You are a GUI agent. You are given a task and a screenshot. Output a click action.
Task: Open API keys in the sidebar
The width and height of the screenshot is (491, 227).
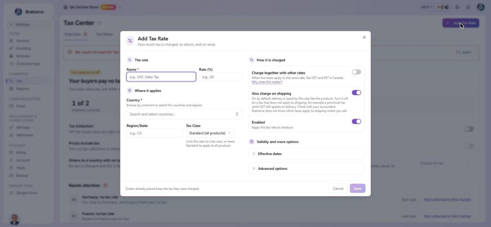point(23,127)
